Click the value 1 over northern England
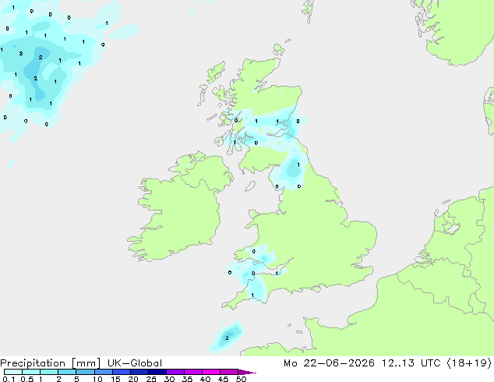 298,164
